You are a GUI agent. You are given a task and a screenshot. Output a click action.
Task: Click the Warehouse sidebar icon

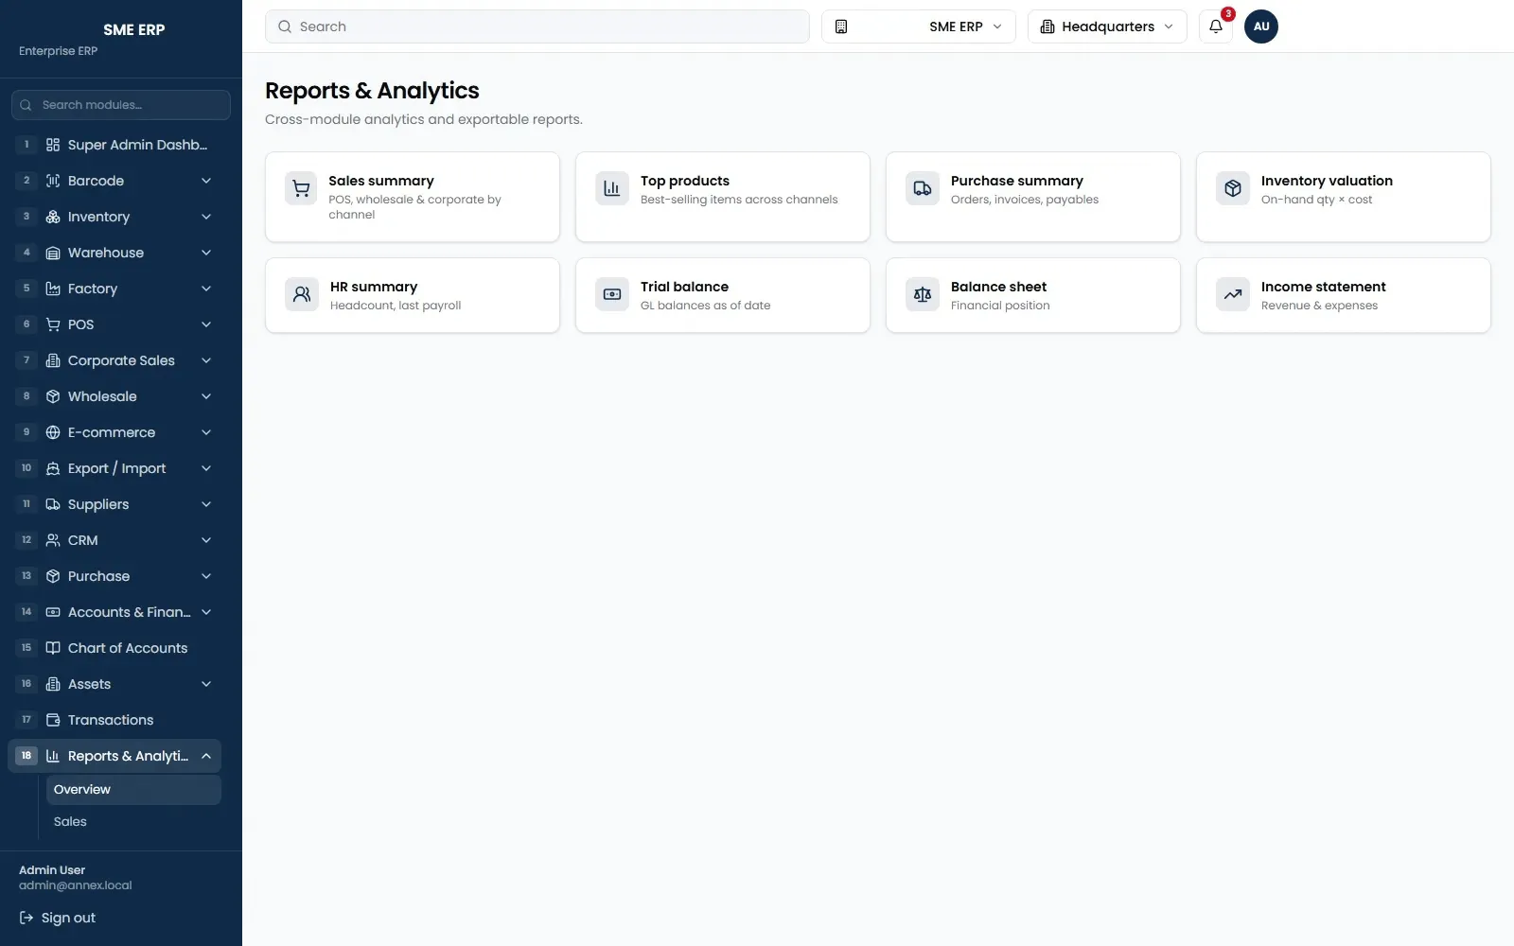pos(53,253)
